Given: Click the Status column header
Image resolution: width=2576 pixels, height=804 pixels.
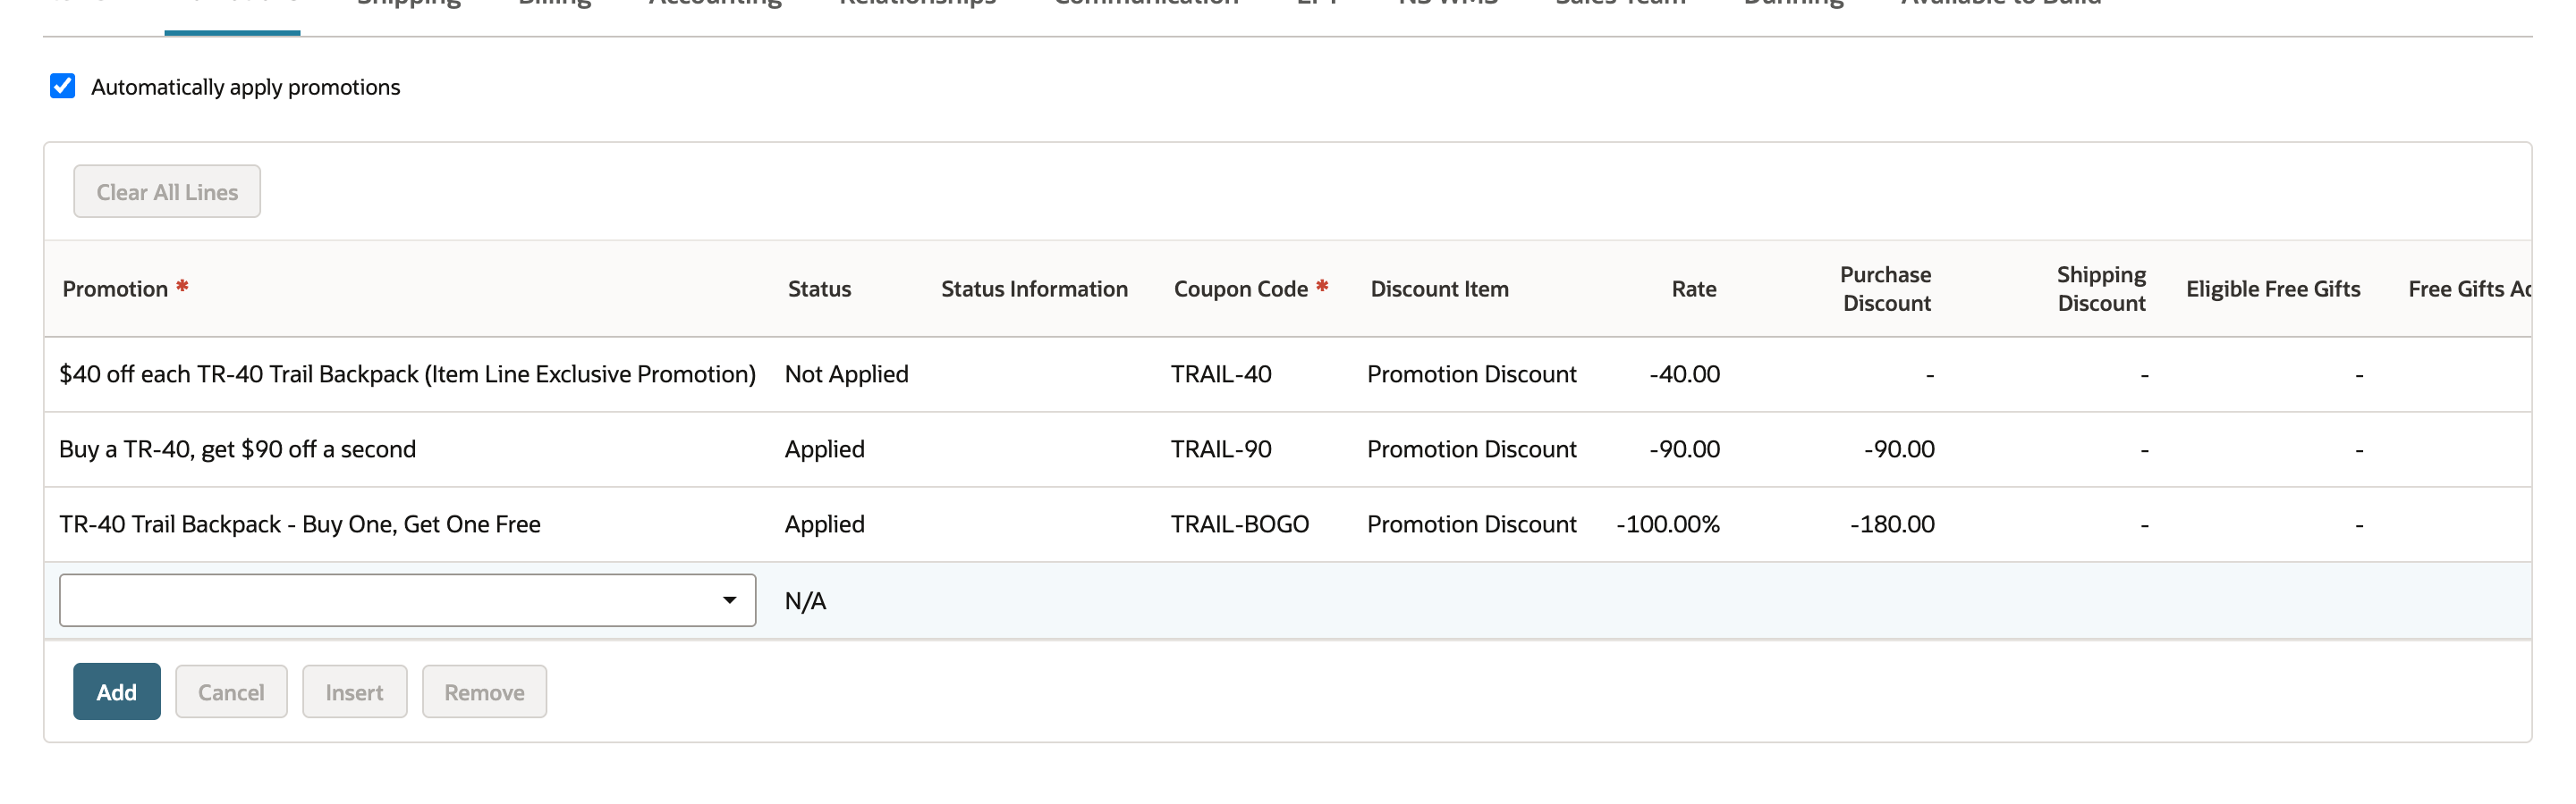Looking at the screenshot, I should tap(819, 289).
